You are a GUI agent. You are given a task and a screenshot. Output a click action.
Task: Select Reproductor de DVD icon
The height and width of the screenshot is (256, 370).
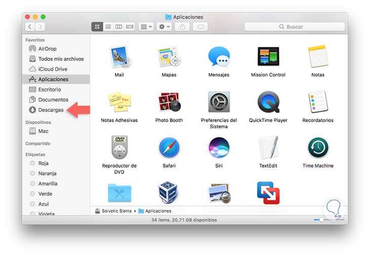[x=120, y=147]
